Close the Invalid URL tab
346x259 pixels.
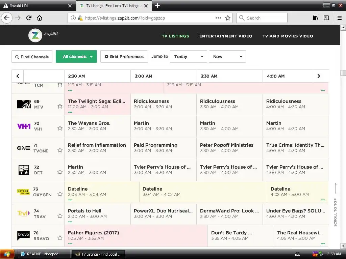click(x=70, y=6)
